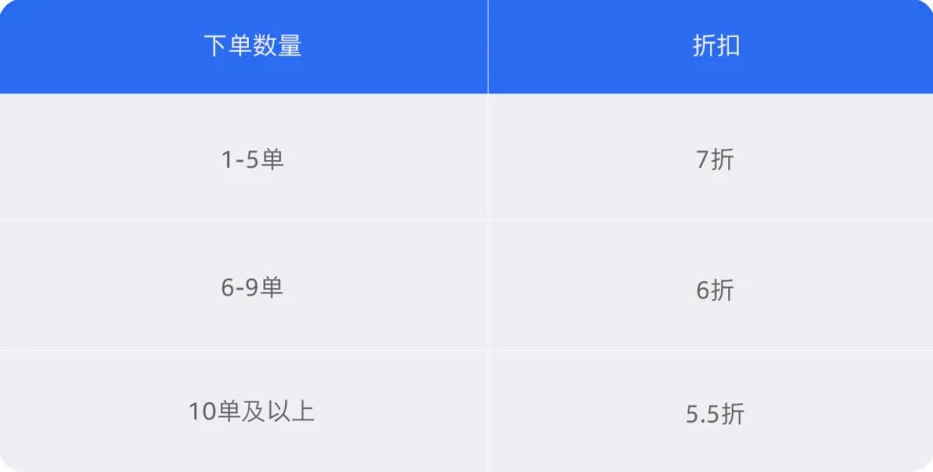Click the divider line between 7折 and 6折
This screenshot has width=933, height=472.
pyautogui.click(x=710, y=219)
